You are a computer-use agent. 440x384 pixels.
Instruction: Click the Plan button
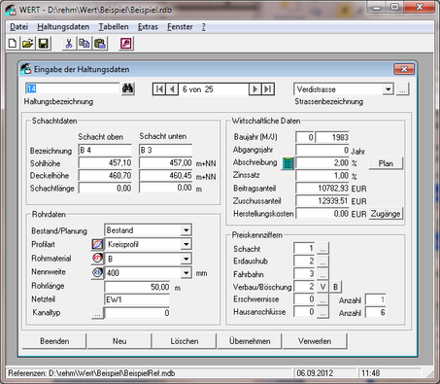point(386,163)
